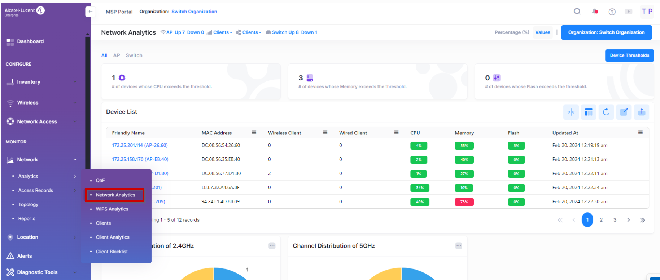Viewport: 660px width, 280px height.
Task: Select the AP filter tab
Action: (x=117, y=55)
